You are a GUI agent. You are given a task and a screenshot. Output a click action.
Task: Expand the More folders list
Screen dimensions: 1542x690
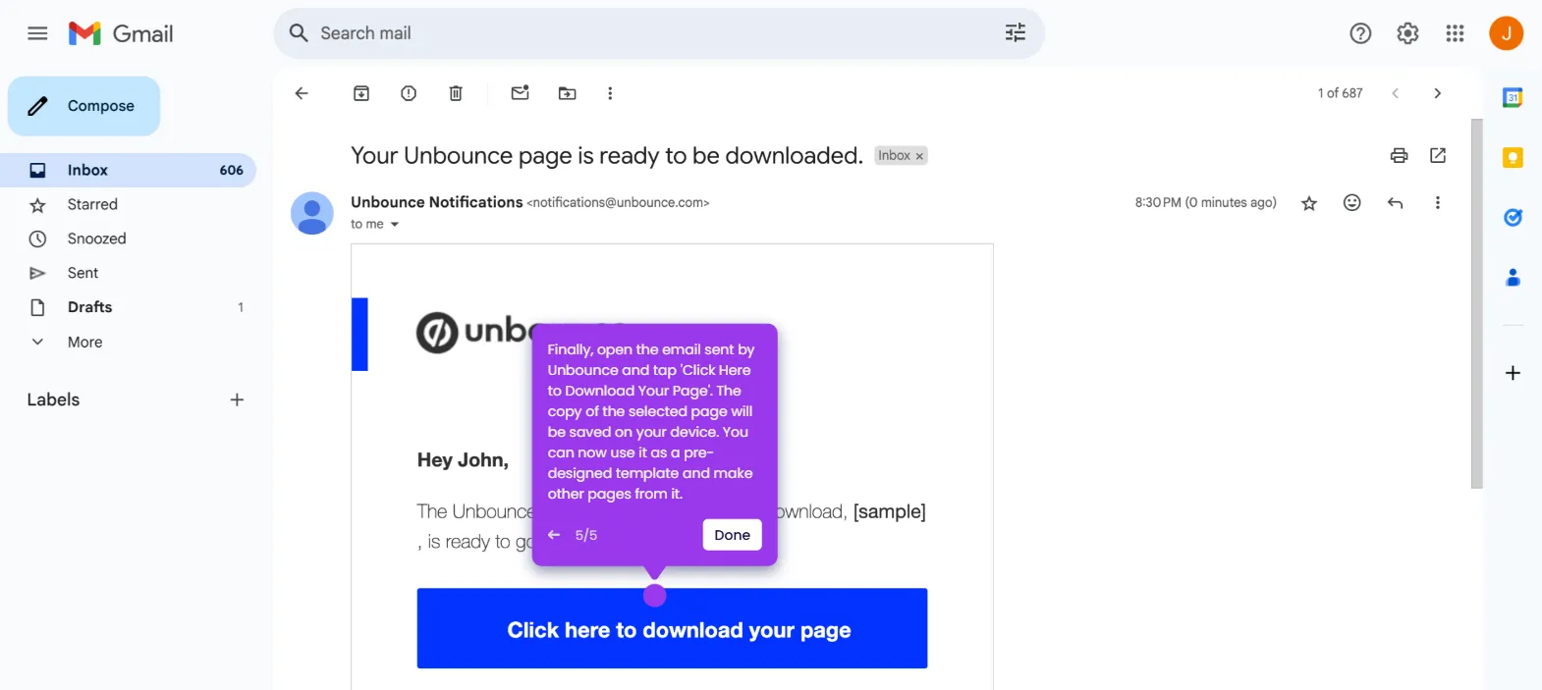click(128, 342)
